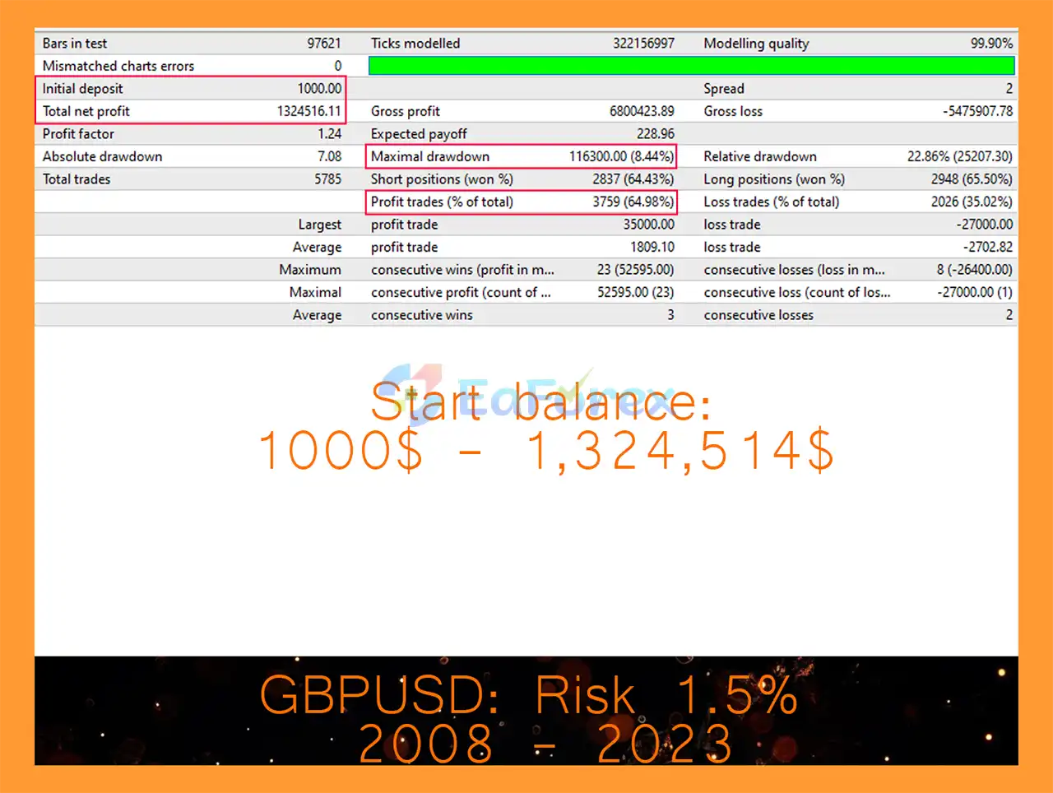The image size is (1053, 793).
Task: Click the GBPUSD Risk 1.5% banner
Action: pyautogui.click(x=528, y=695)
